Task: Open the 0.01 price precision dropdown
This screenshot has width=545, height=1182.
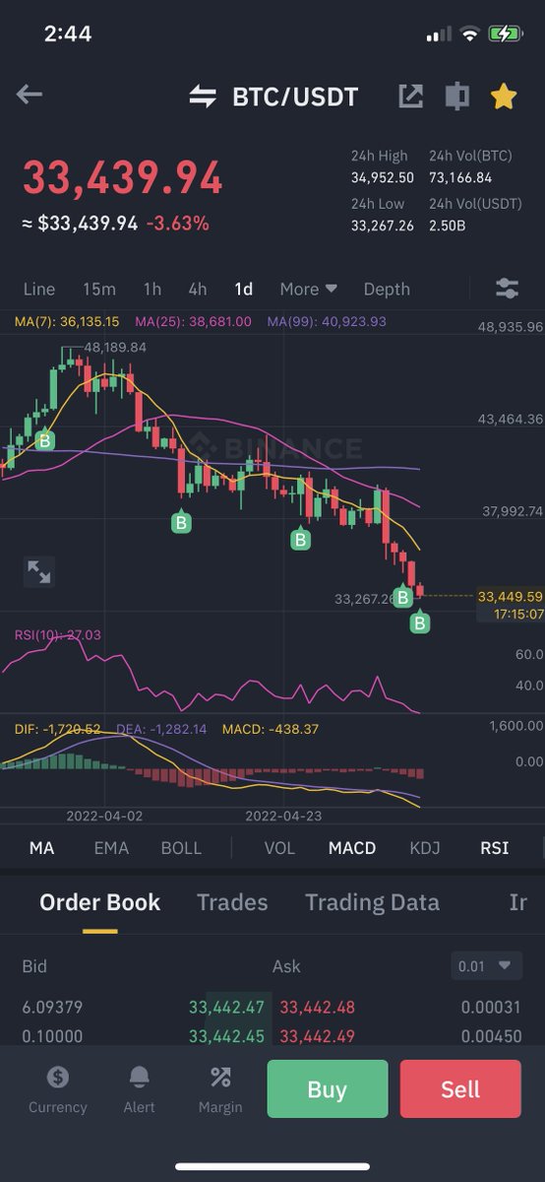Action: tap(485, 966)
